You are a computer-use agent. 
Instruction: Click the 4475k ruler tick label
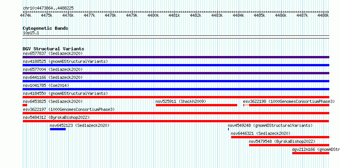[x=47, y=15]
